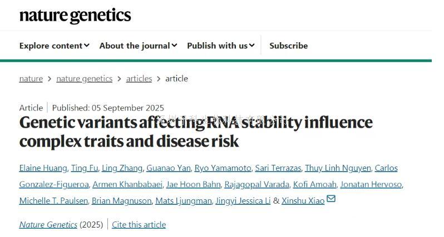
Task: Show author Armen Khanbabaei's info
Action: (127, 184)
